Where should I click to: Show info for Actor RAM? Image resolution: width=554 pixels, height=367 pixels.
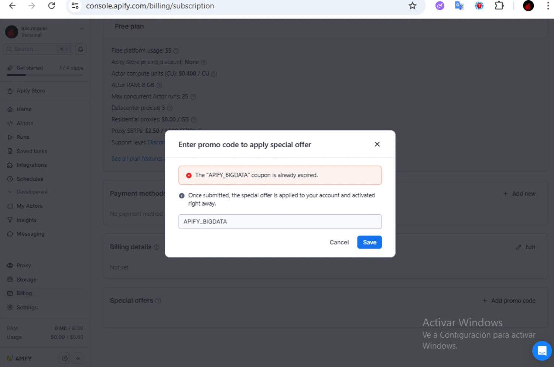pyautogui.click(x=159, y=85)
